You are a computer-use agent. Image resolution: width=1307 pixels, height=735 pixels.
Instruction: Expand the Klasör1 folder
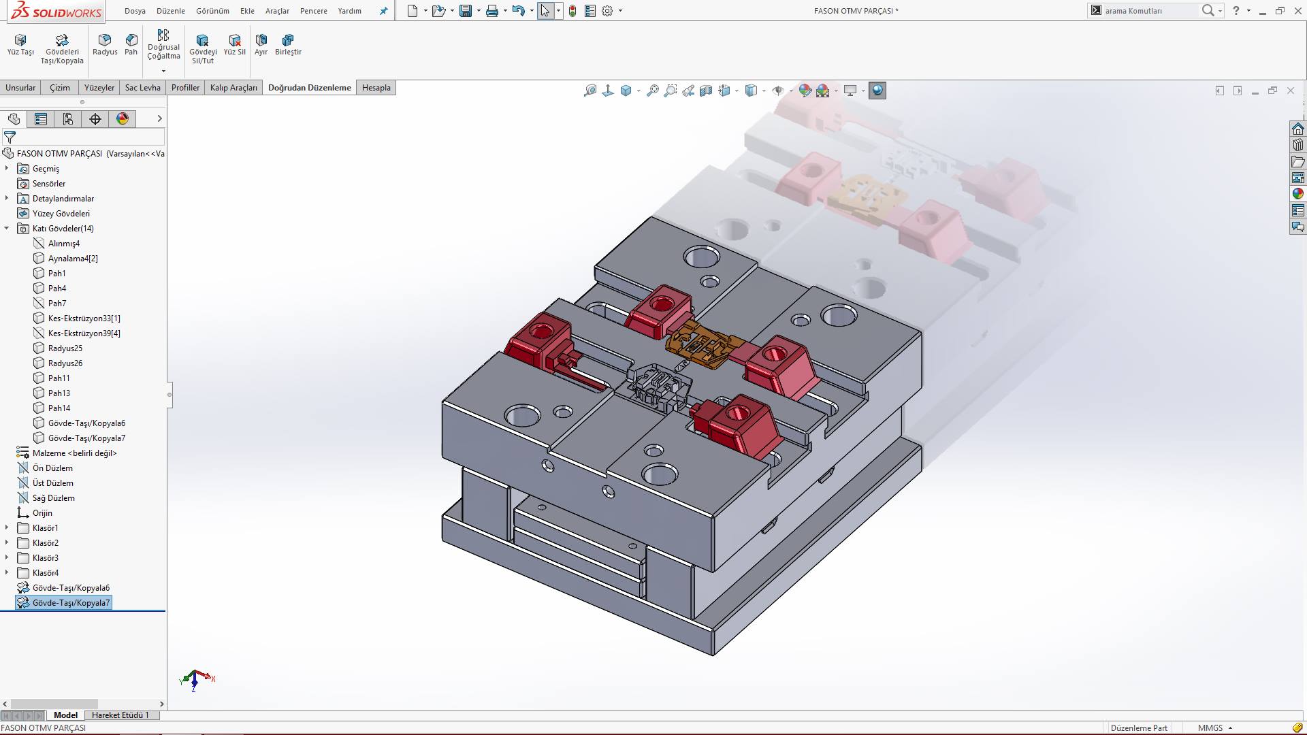pos(7,527)
